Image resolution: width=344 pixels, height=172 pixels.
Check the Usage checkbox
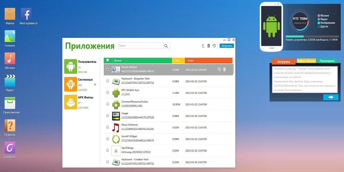point(107,116)
